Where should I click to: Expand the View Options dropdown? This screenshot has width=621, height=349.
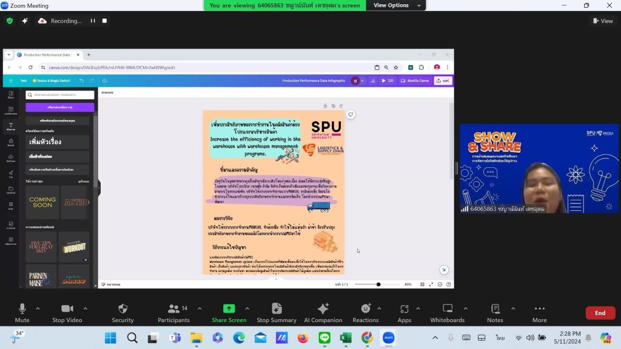(x=397, y=5)
